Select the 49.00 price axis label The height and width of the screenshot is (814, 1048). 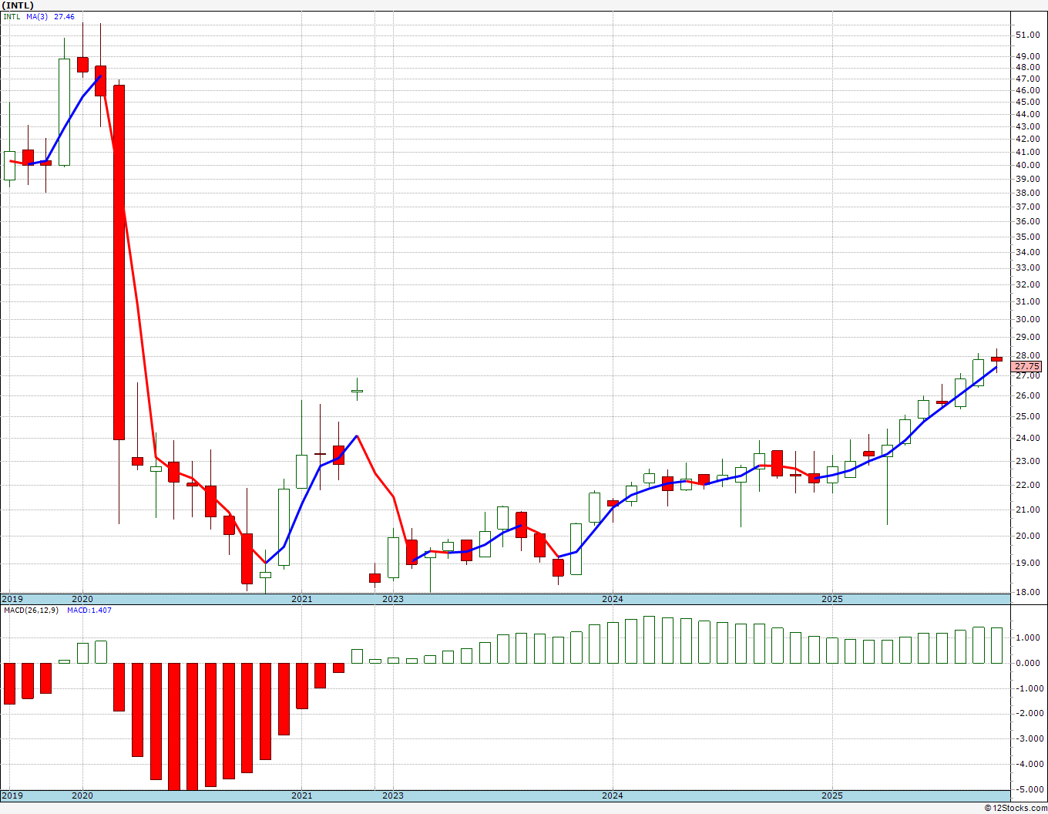pyautogui.click(x=1027, y=56)
